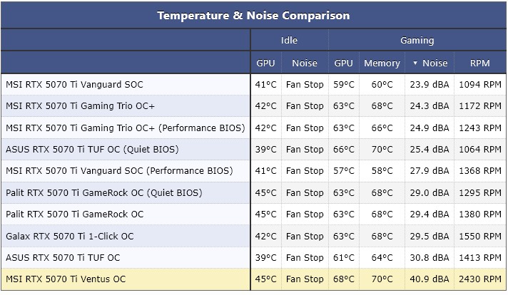
Task: Click the Gaming GPU column header
Action: (x=343, y=63)
